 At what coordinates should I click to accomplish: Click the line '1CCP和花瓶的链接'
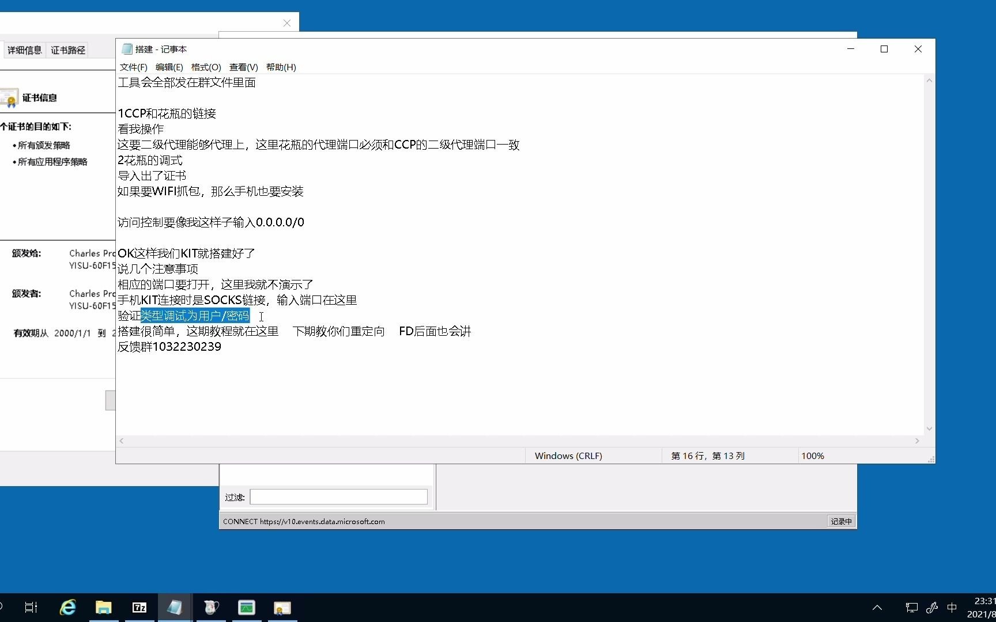coord(167,113)
